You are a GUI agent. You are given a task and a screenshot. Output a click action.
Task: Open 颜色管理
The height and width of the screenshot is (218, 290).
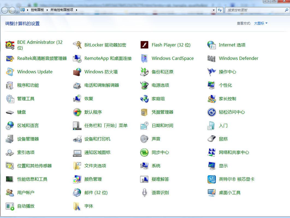[x=93, y=179]
